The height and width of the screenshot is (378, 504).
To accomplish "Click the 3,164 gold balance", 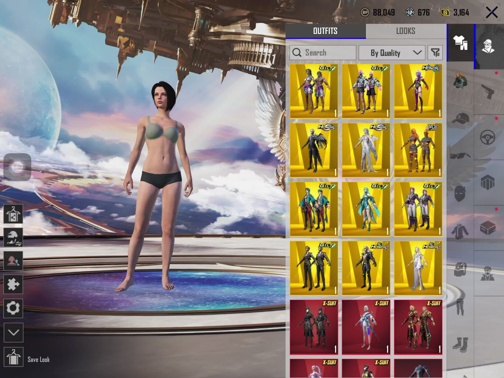I will [x=461, y=13].
